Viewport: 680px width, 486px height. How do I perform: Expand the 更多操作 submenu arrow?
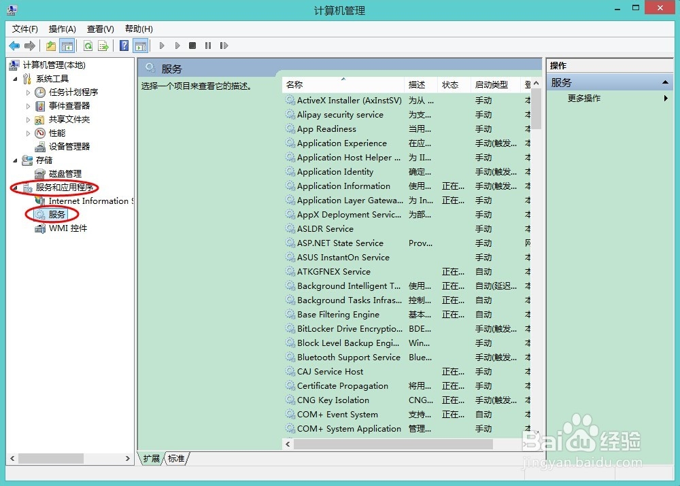point(666,98)
